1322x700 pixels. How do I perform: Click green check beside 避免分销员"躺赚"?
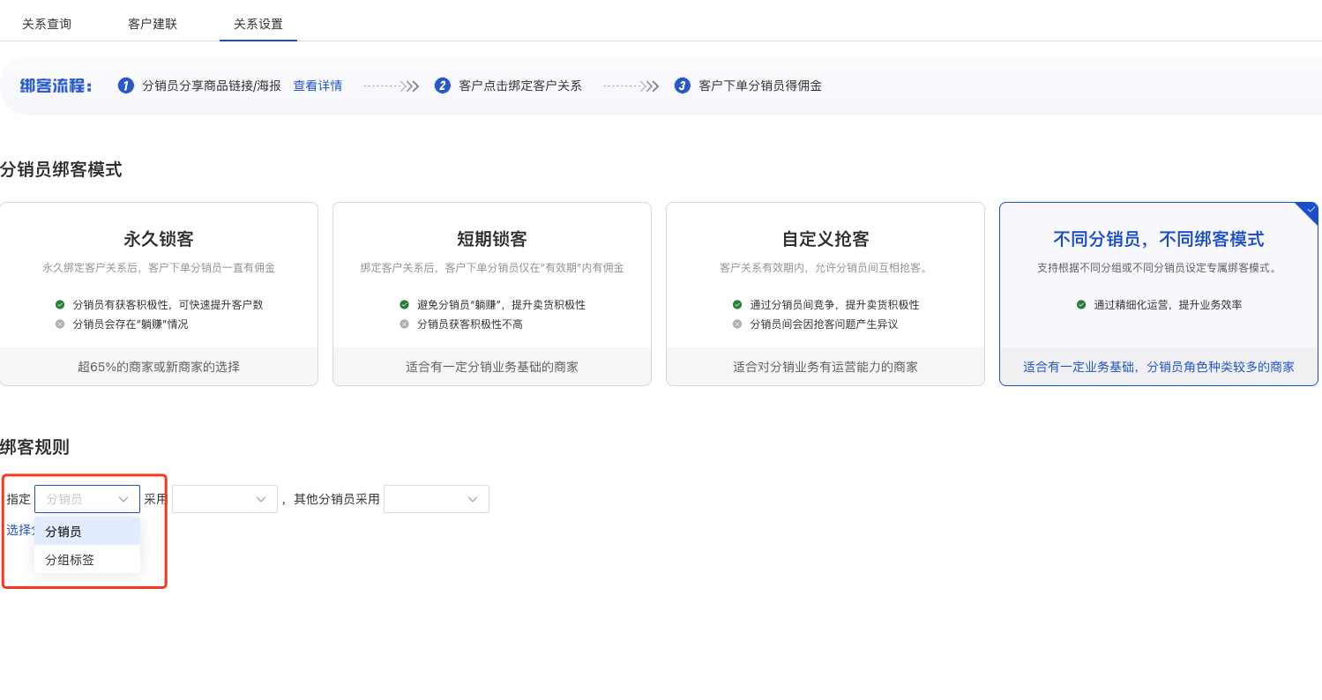click(x=404, y=304)
